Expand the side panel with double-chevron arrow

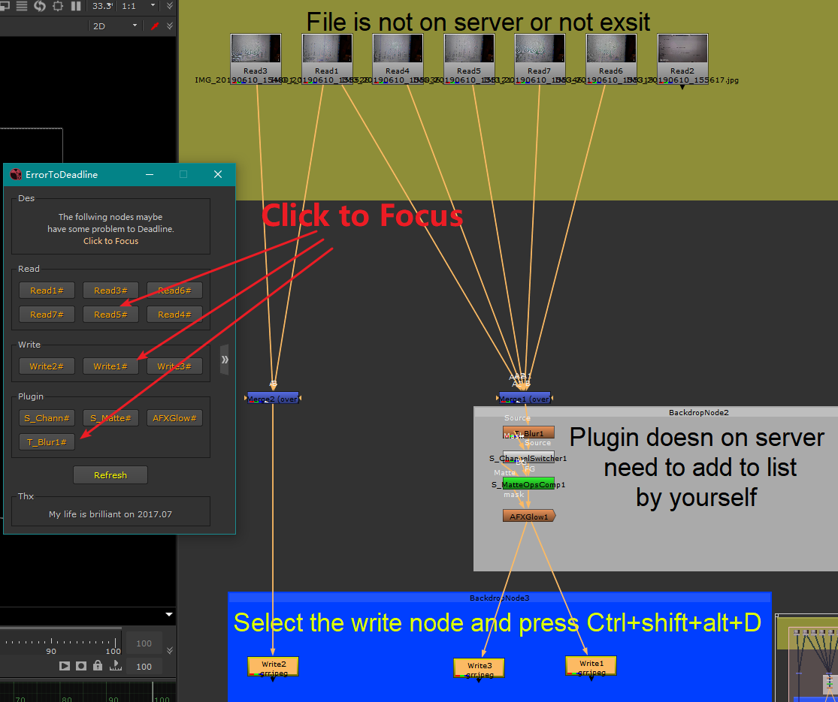click(x=224, y=360)
